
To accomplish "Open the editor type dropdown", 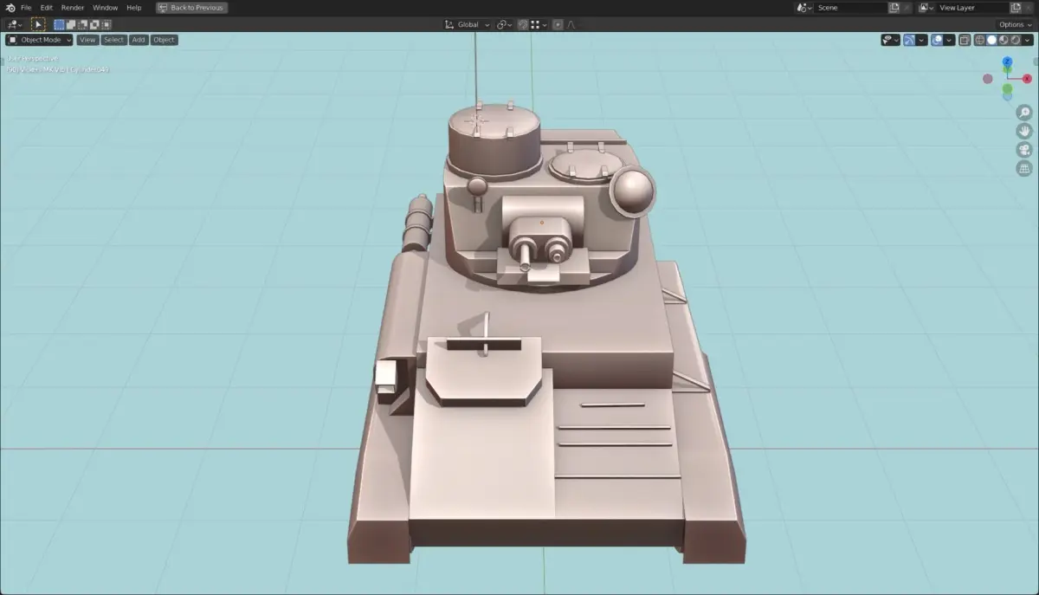I will tap(14, 24).
